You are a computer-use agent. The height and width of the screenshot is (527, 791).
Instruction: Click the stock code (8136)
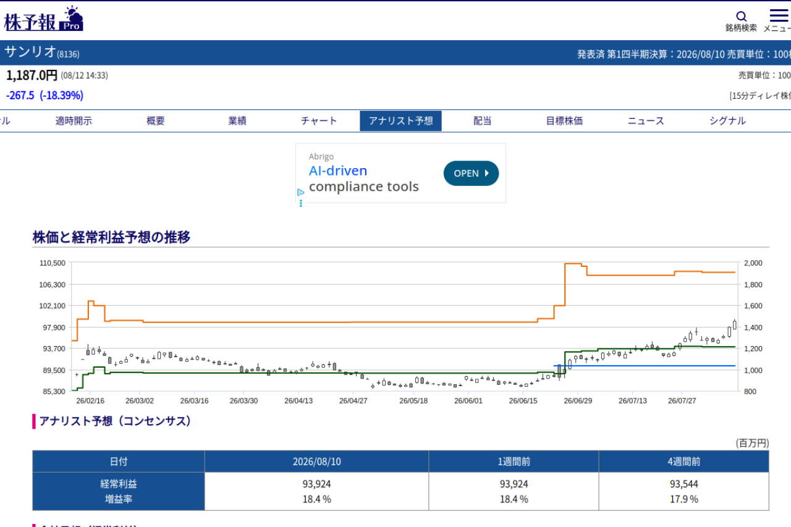click(x=68, y=54)
